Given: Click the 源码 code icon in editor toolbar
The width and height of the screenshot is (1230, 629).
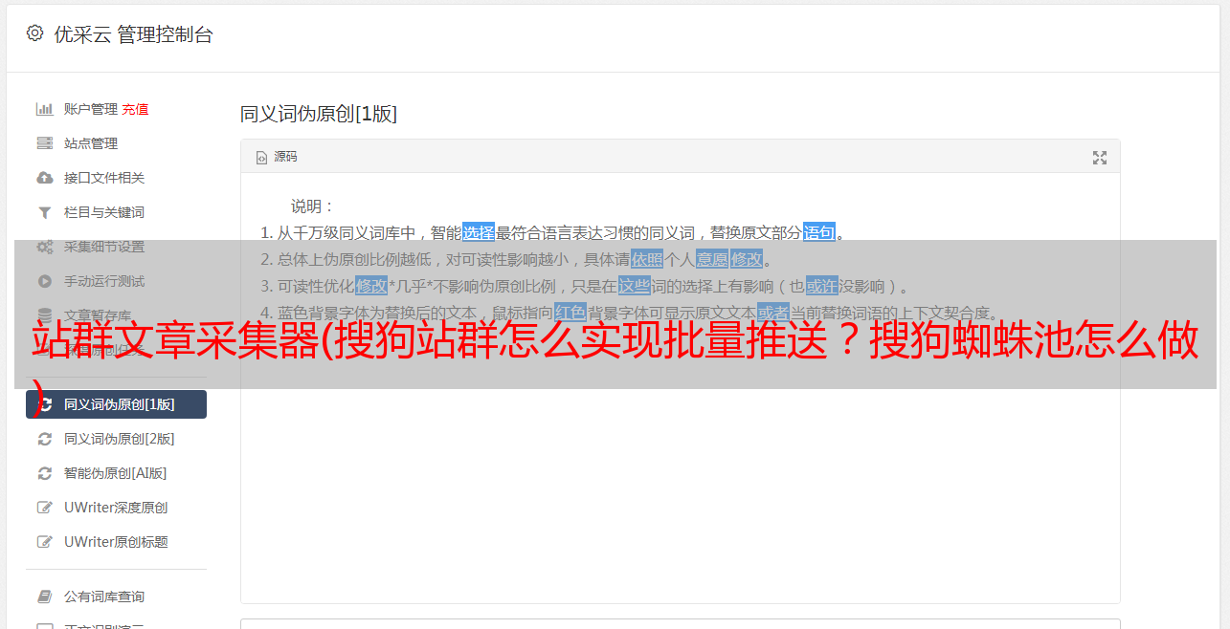Looking at the screenshot, I should click(x=261, y=158).
